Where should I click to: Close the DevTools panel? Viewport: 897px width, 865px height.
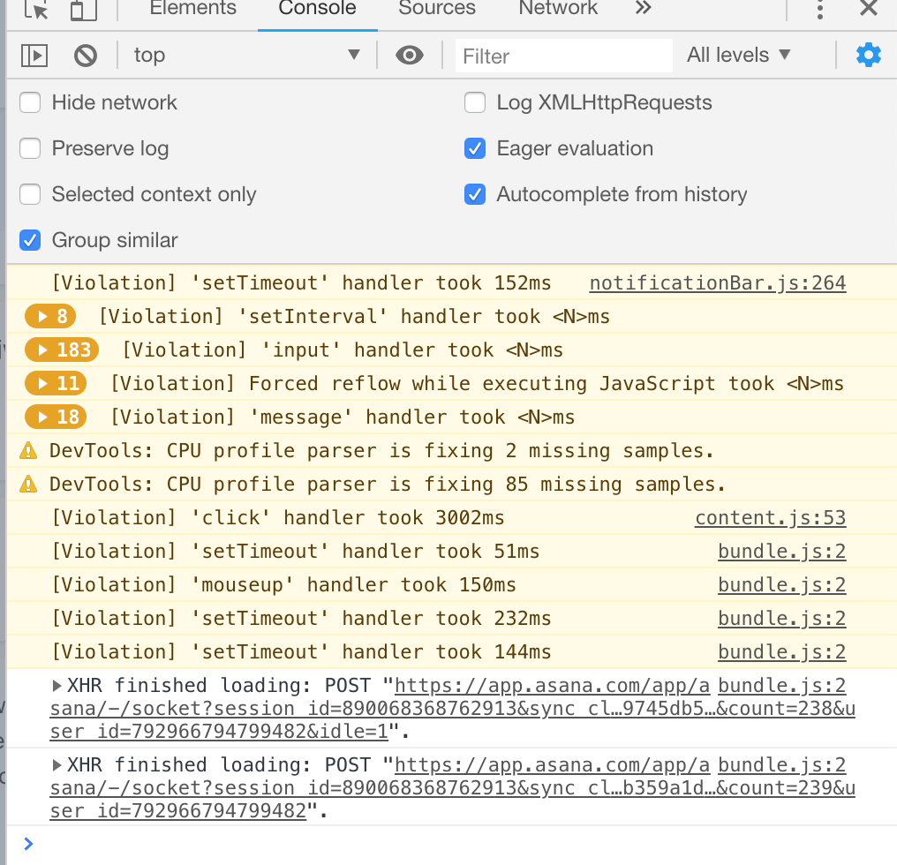[869, 8]
